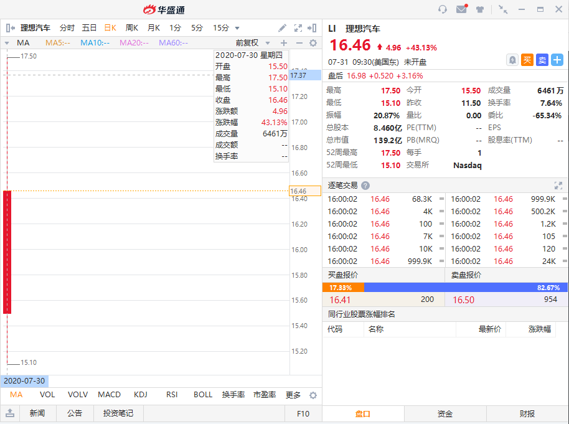Open the 前复权 adjustment dropdown
Viewport: 569px width, 424px height.
click(253, 43)
